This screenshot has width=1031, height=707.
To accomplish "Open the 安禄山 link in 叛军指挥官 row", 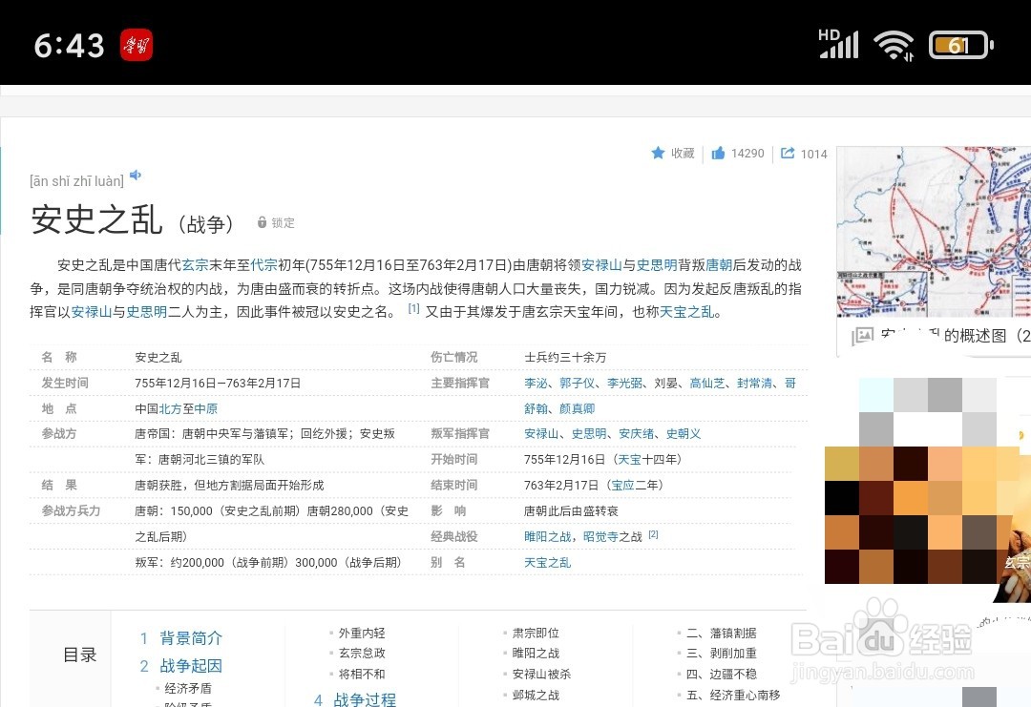I will [542, 434].
